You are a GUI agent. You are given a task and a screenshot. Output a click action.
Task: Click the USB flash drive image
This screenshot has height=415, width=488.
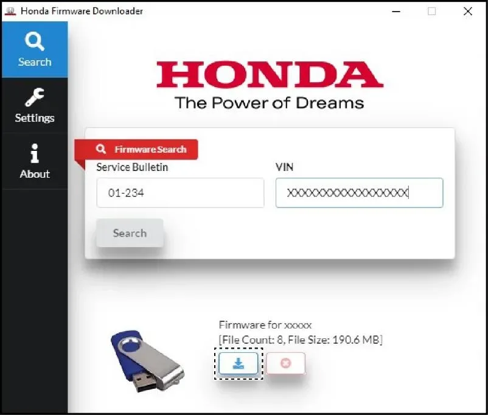(x=147, y=361)
